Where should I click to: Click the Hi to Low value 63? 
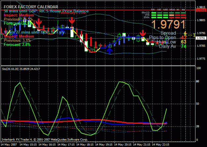(x=183, y=42)
